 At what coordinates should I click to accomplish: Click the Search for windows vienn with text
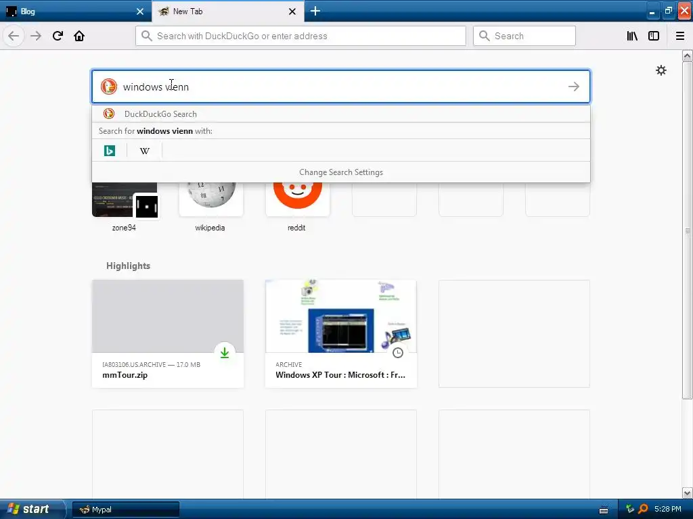click(x=156, y=131)
